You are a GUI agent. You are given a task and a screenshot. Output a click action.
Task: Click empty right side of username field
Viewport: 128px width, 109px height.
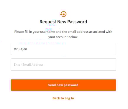tap(88, 49)
